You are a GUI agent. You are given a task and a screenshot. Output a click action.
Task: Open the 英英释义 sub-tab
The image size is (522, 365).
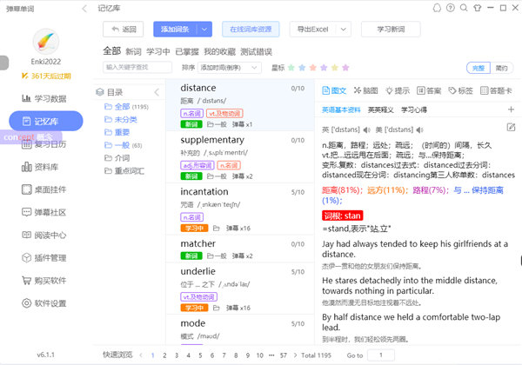tap(380, 109)
